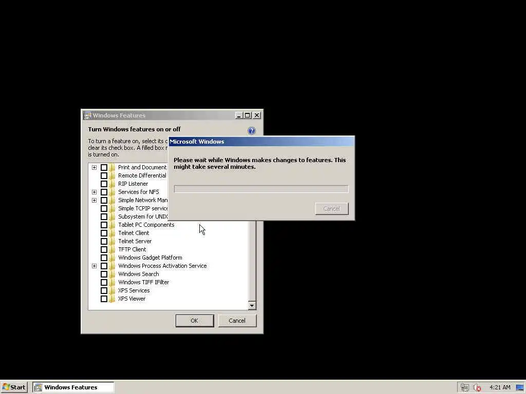
Task: Click folder icon beside XPS Services
Action: tap(112, 290)
